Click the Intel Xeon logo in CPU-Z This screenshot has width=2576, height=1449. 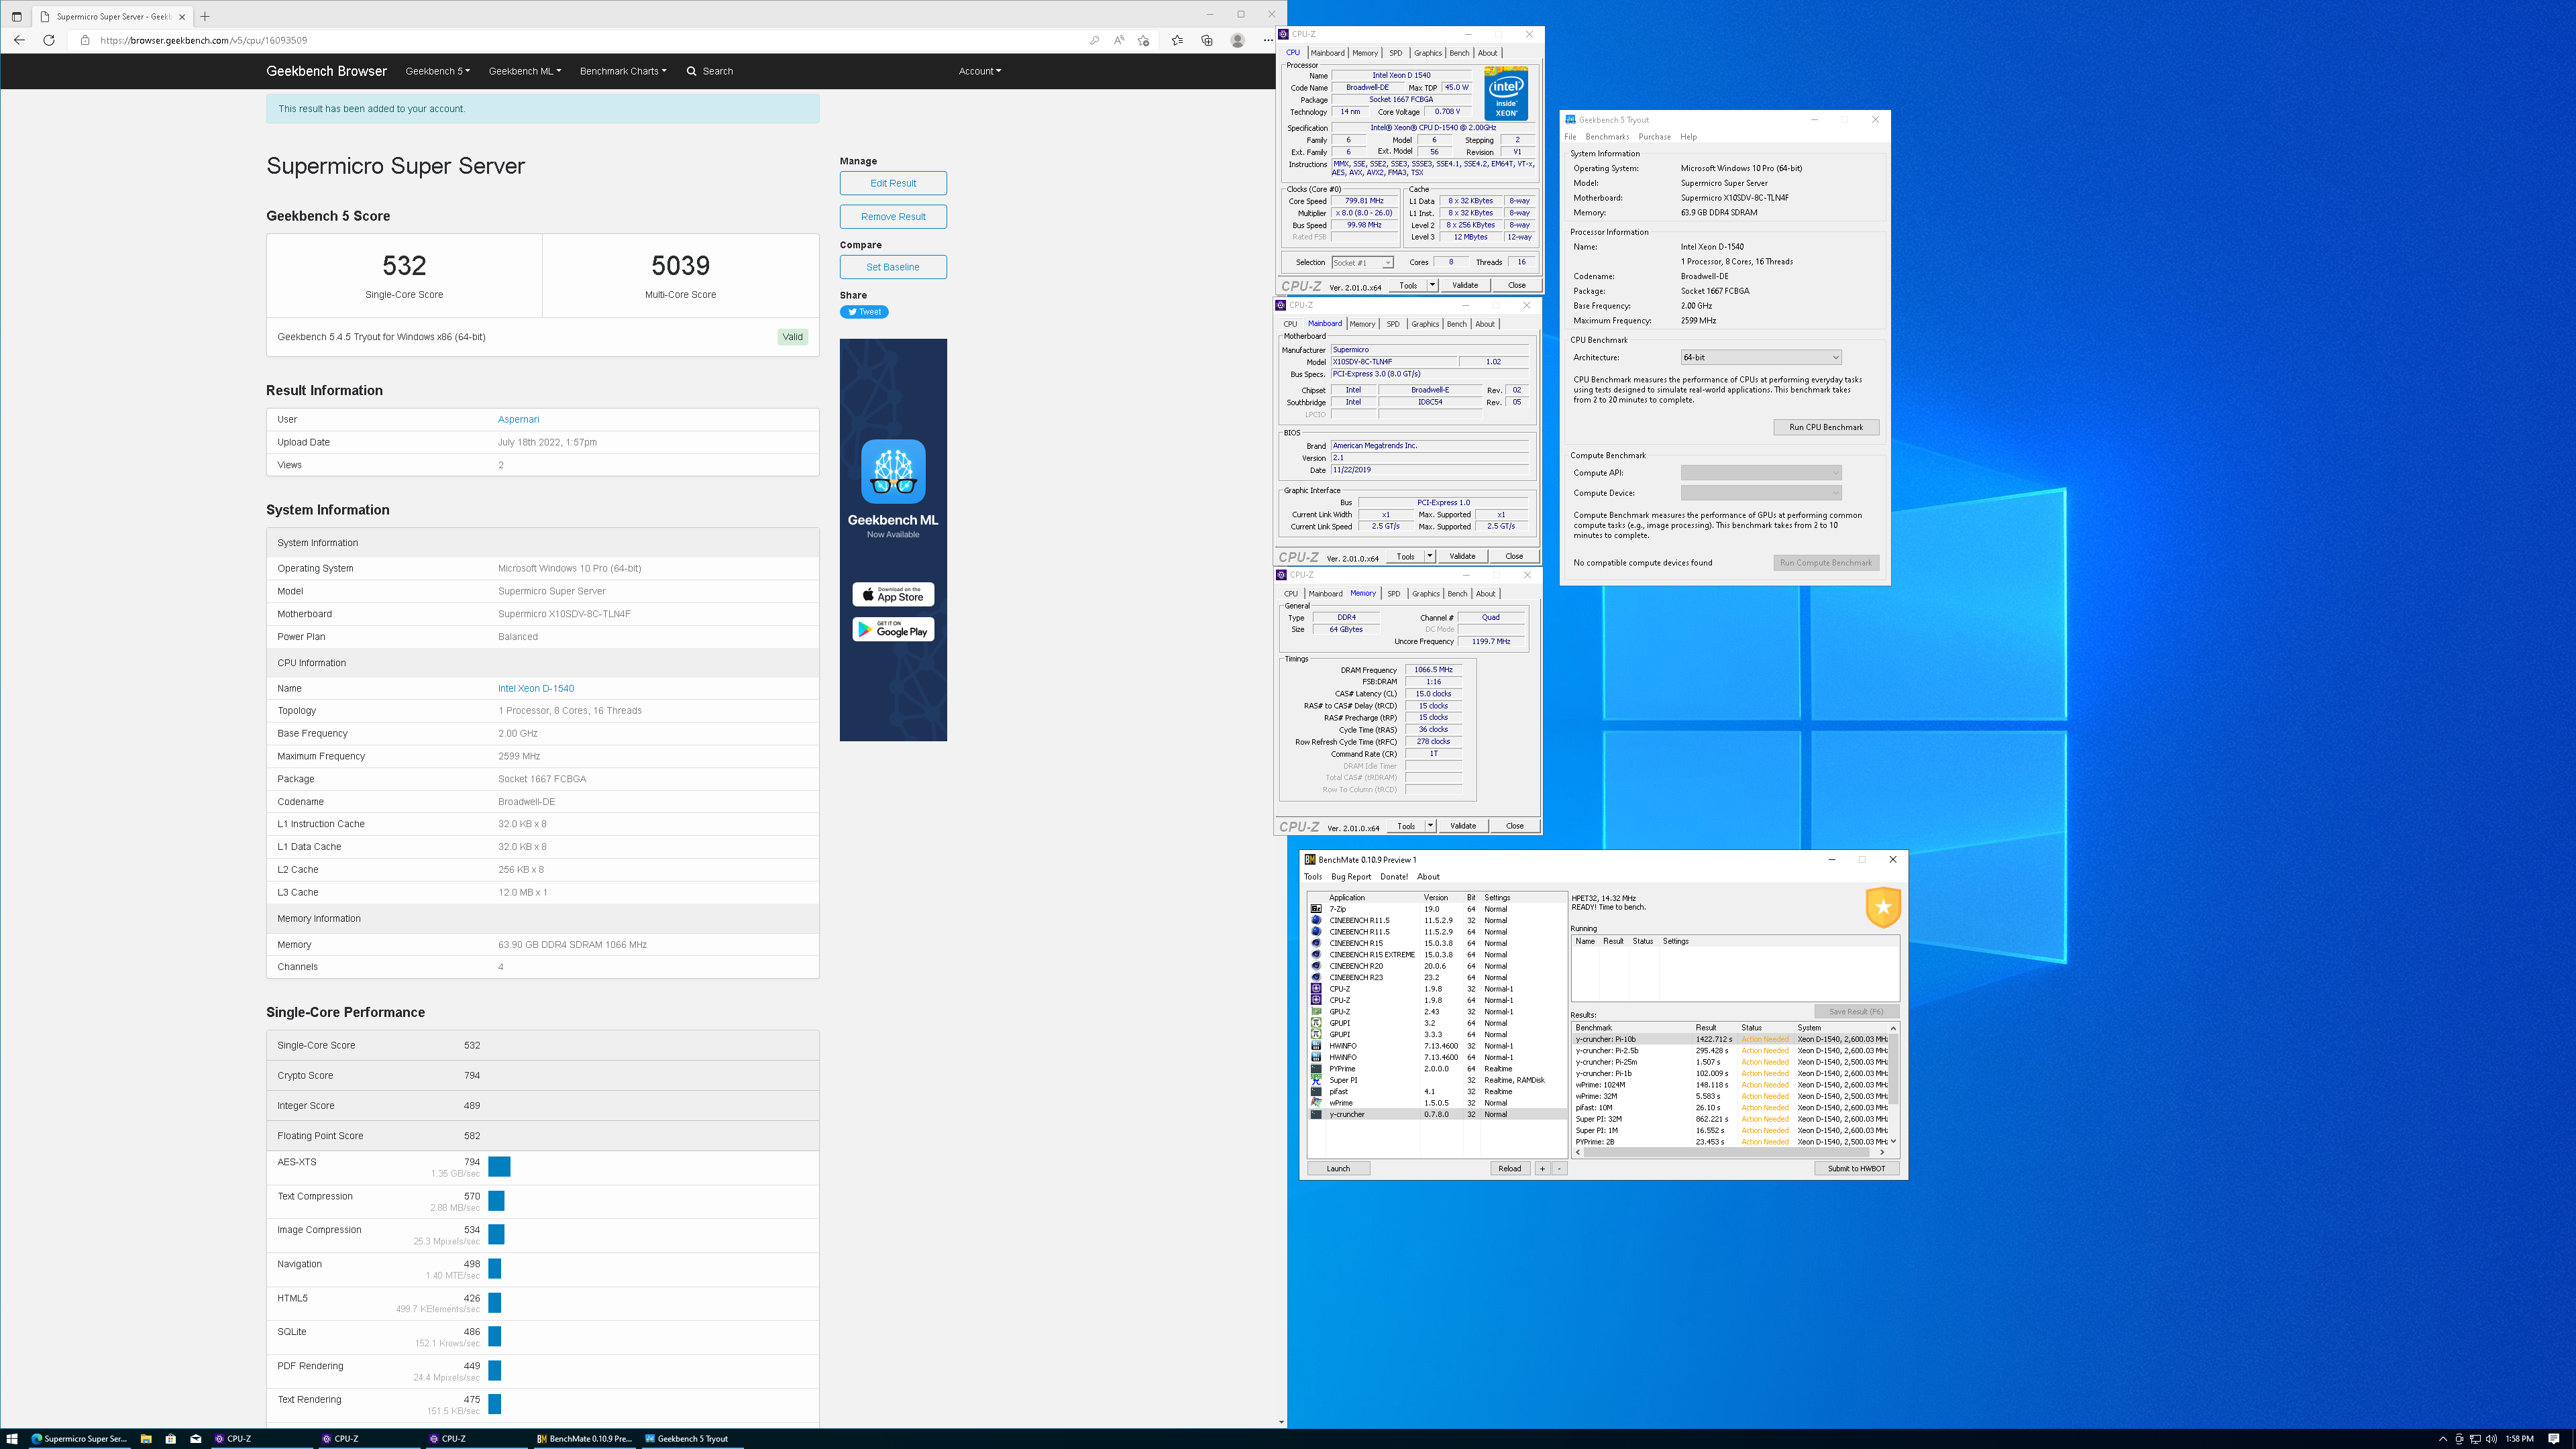pyautogui.click(x=1506, y=93)
